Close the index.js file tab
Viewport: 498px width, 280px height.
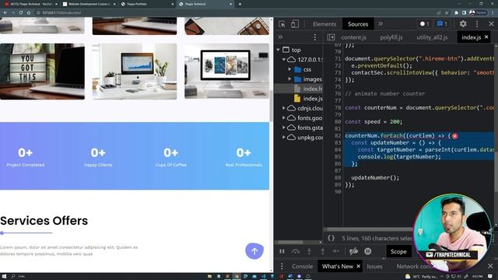click(486, 37)
